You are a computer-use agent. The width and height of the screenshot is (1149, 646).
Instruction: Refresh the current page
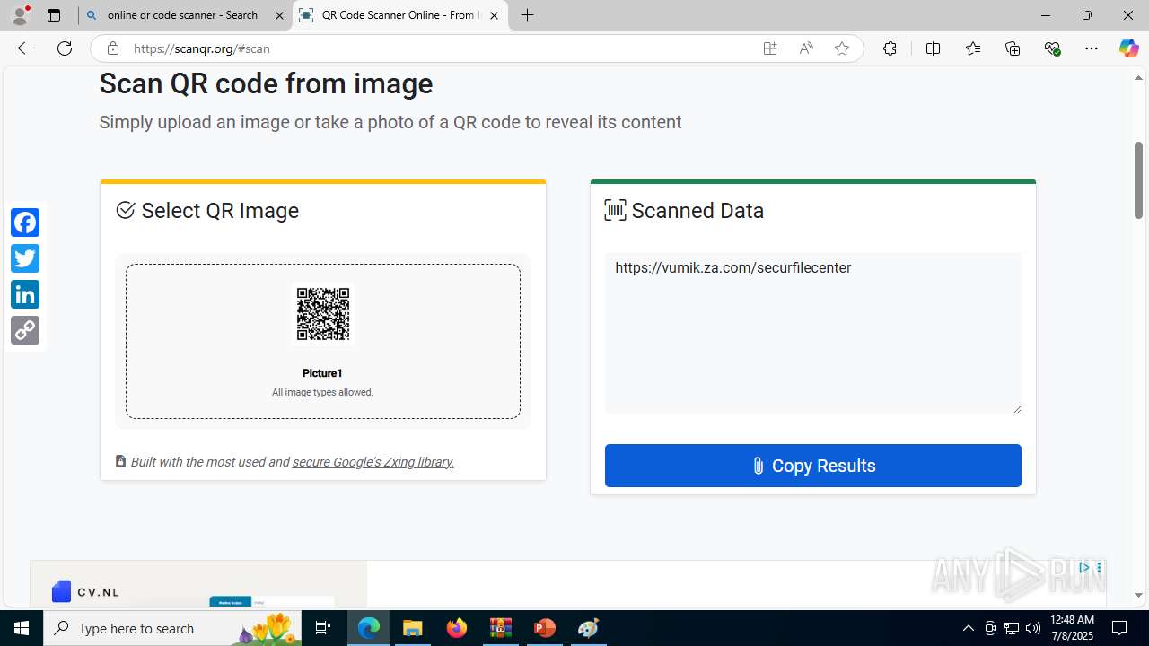(x=65, y=48)
